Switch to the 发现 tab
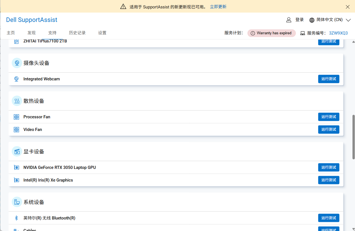The image size is (355, 231). click(31, 33)
